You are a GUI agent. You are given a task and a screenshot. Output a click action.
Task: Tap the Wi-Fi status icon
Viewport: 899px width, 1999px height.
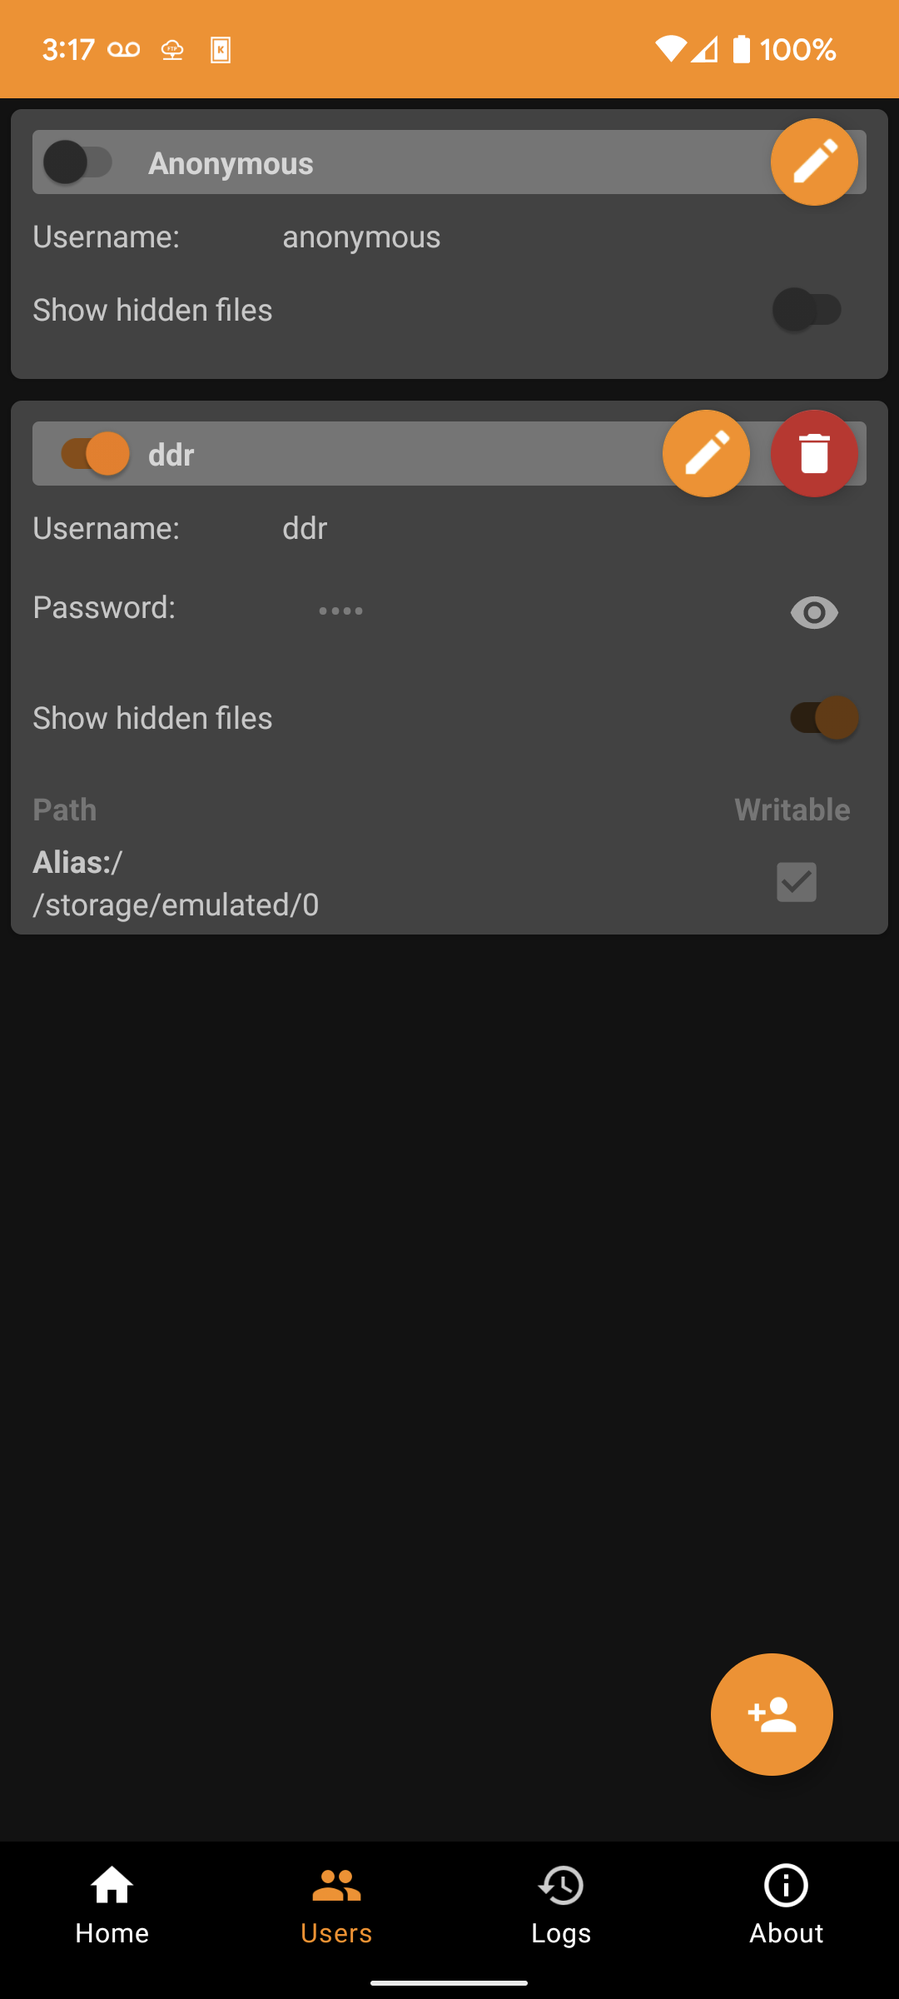670,50
